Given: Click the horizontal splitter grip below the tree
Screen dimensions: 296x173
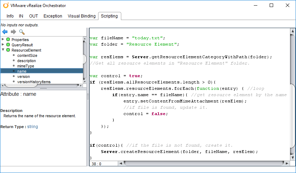Looking at the screenshot, I should pos(44,88).
